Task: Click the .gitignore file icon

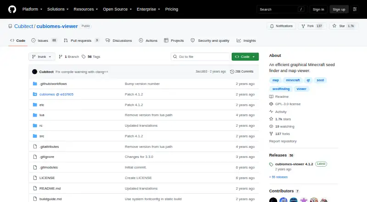Action: [35, 157]
